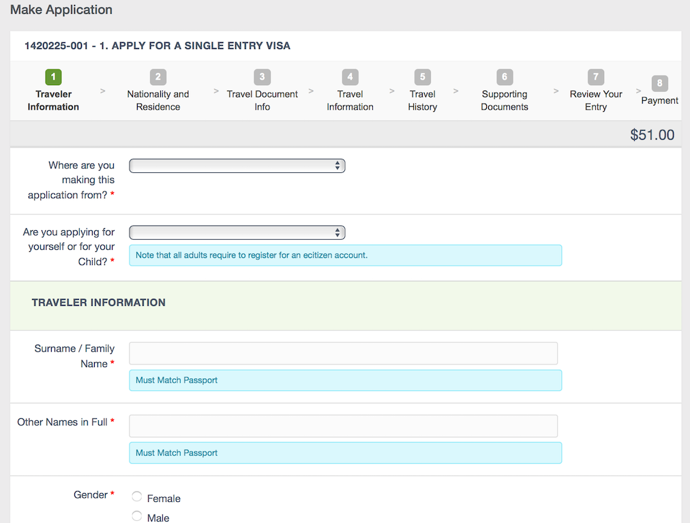Open the yourself or child dropdown

(x=237, y=232)
